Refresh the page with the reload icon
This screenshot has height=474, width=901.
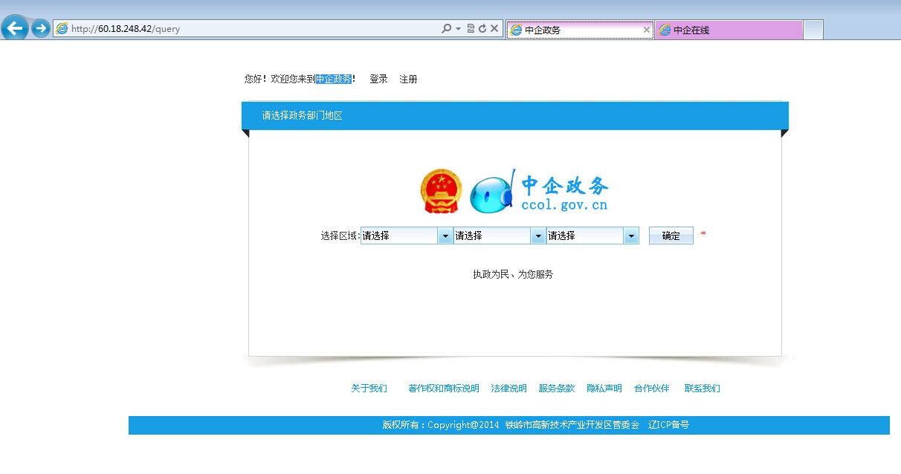pos(482,29)
